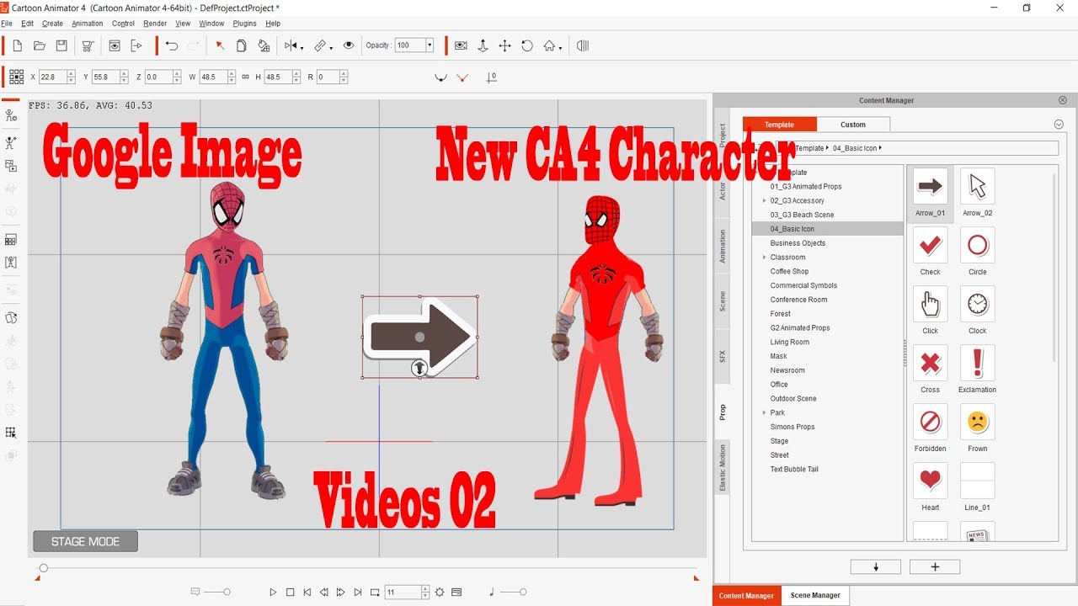Select the Outdoor Scene folder
Screen dimensions: 1078x606
(x=793, y=399)
